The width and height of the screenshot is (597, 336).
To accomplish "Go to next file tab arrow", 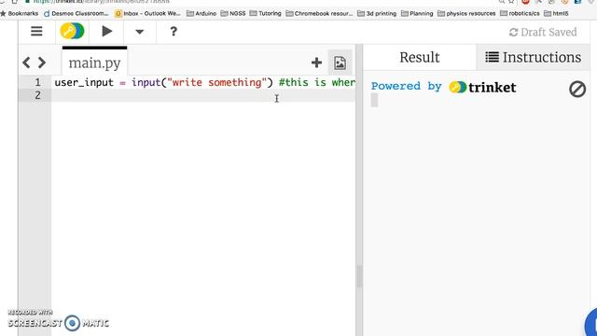I will coord(42,63).
